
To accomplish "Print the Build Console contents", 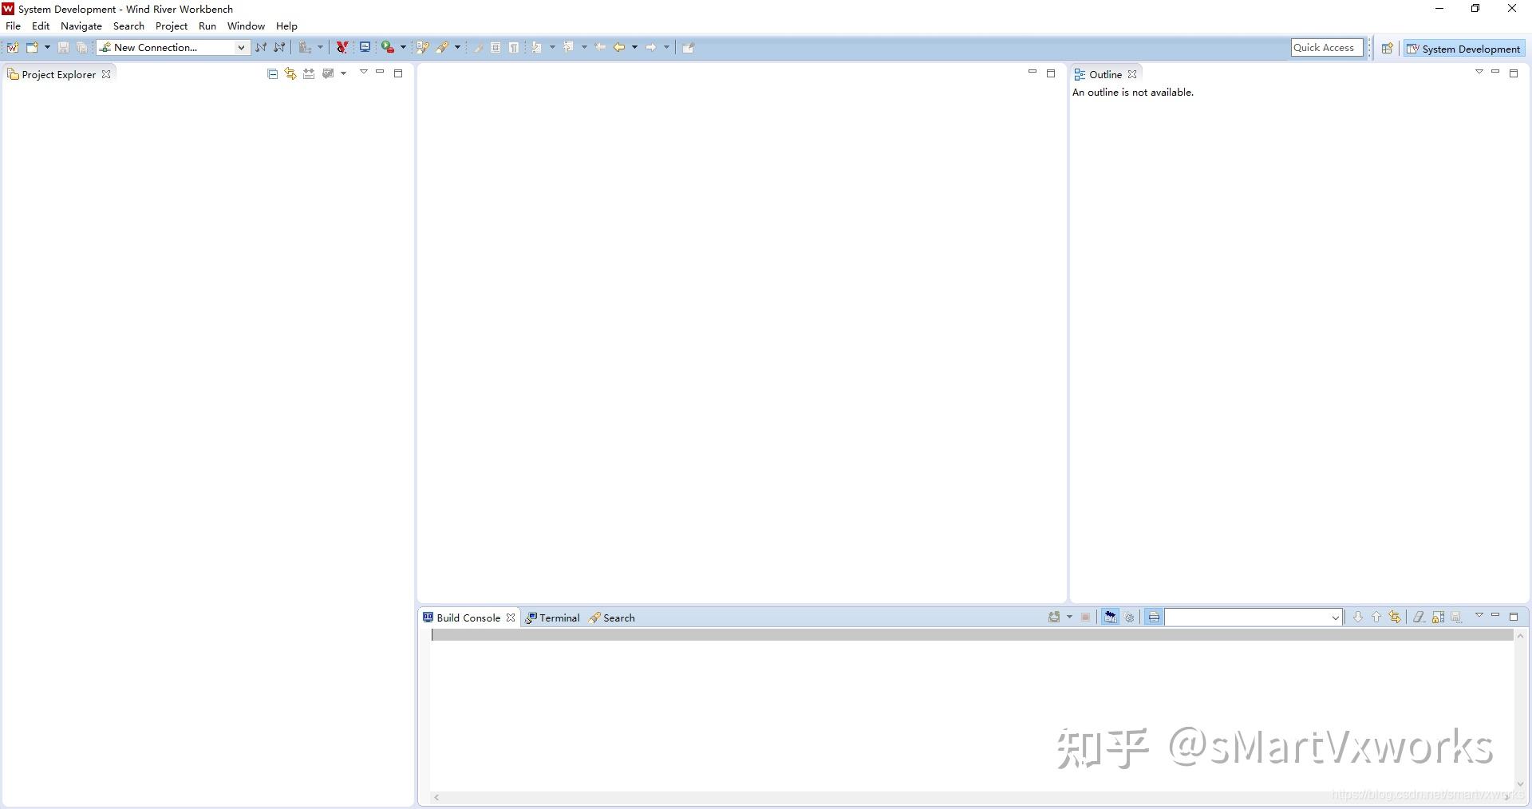I will point(1153,617).
